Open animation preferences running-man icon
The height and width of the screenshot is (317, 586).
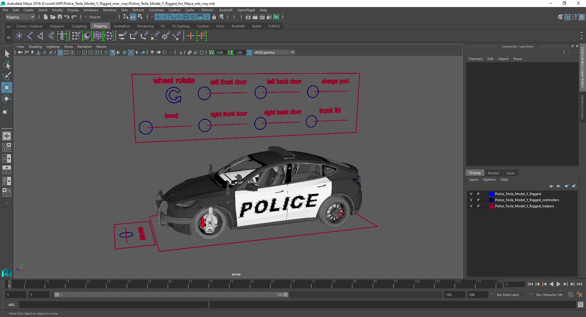pos(580,295)
